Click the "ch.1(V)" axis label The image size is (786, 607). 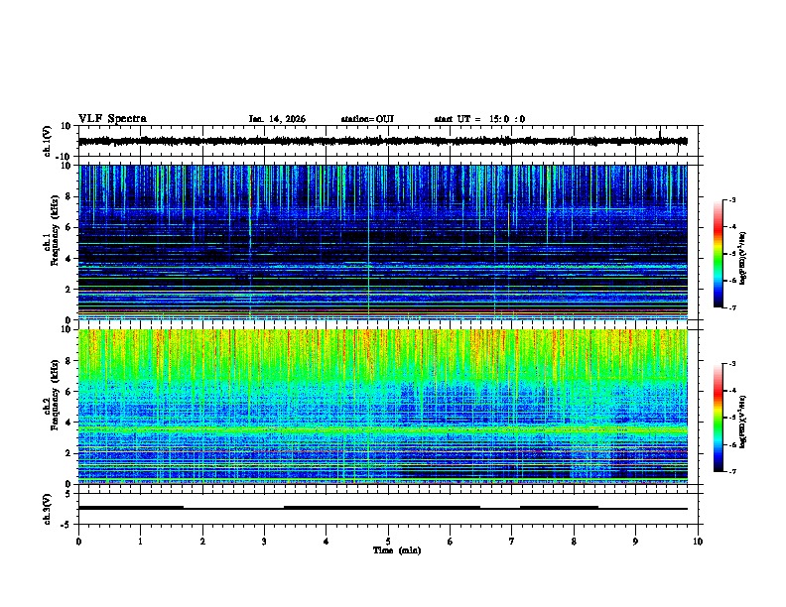pyautogui.click(x=48, y=141)
